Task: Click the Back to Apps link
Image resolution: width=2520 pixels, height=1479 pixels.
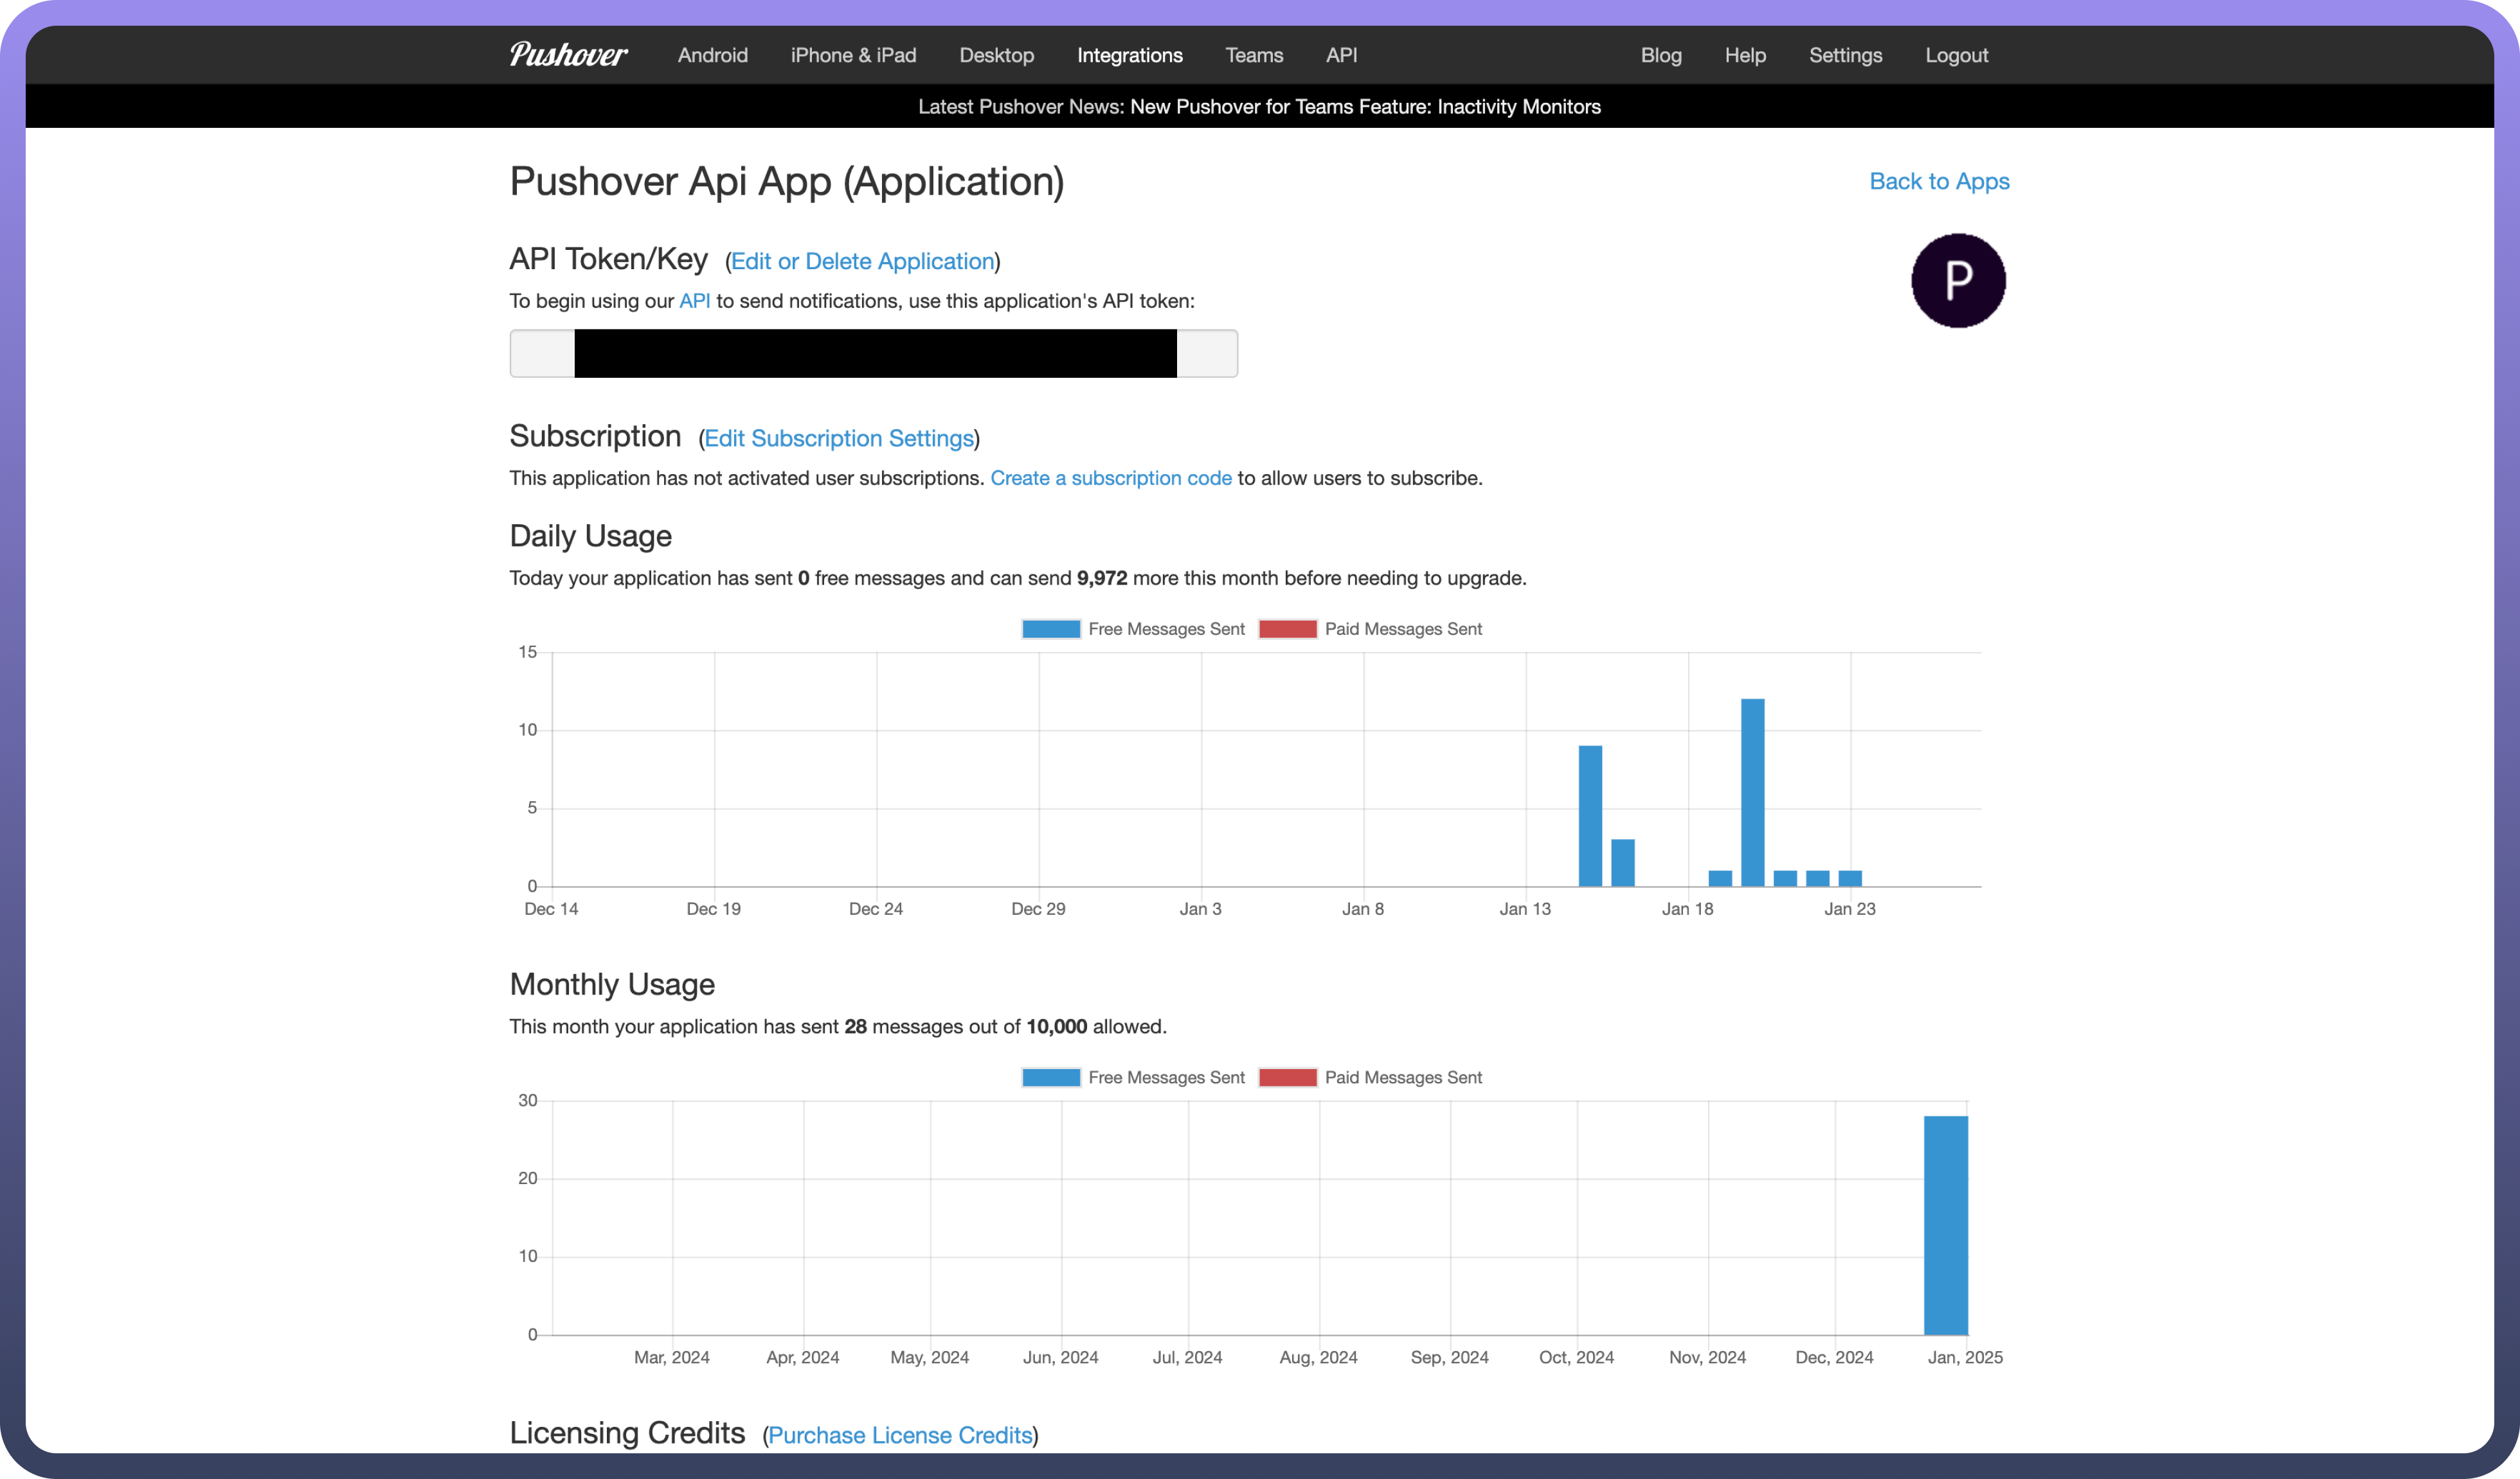Action: [x=1939, y=181]
